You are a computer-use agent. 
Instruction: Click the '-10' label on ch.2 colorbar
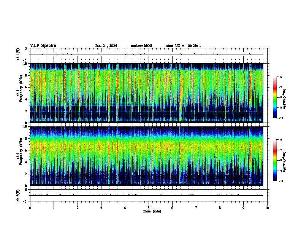pos(281,181)
